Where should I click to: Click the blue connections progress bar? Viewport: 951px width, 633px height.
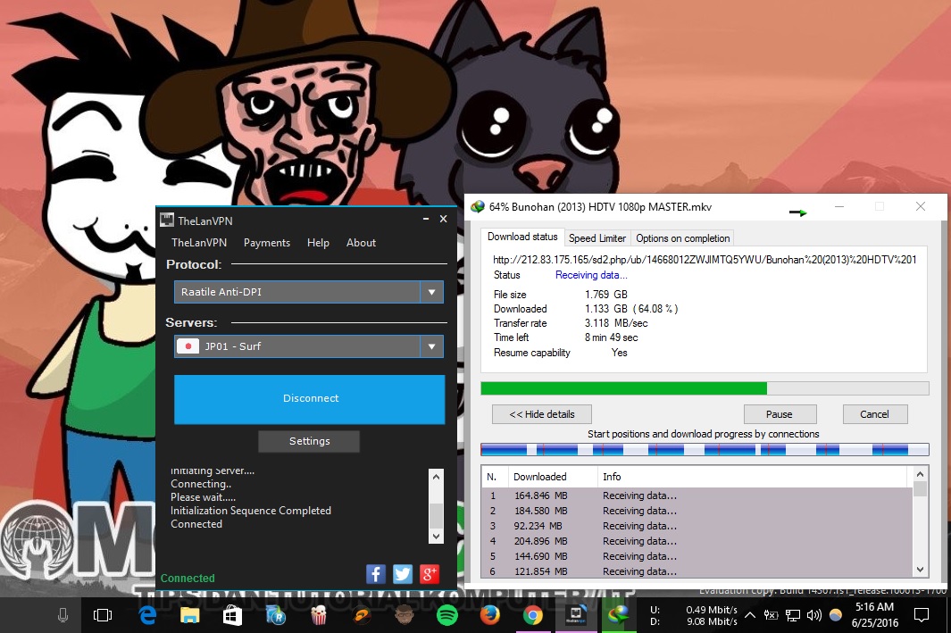[x=705, y=449]
